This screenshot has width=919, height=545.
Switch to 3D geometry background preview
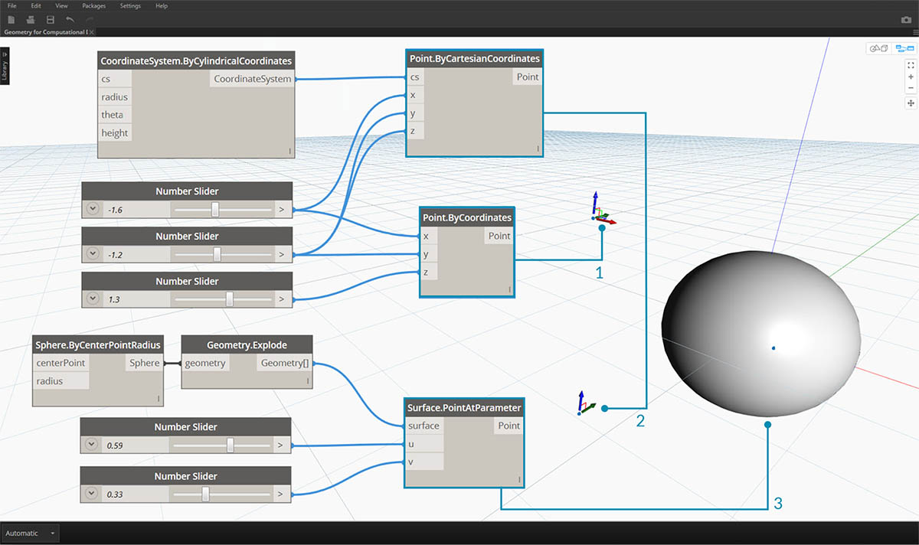click(x=878, y=49)
